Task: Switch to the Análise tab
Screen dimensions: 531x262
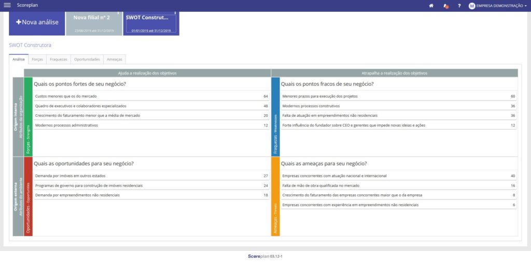Action: (x=19, y=59)
